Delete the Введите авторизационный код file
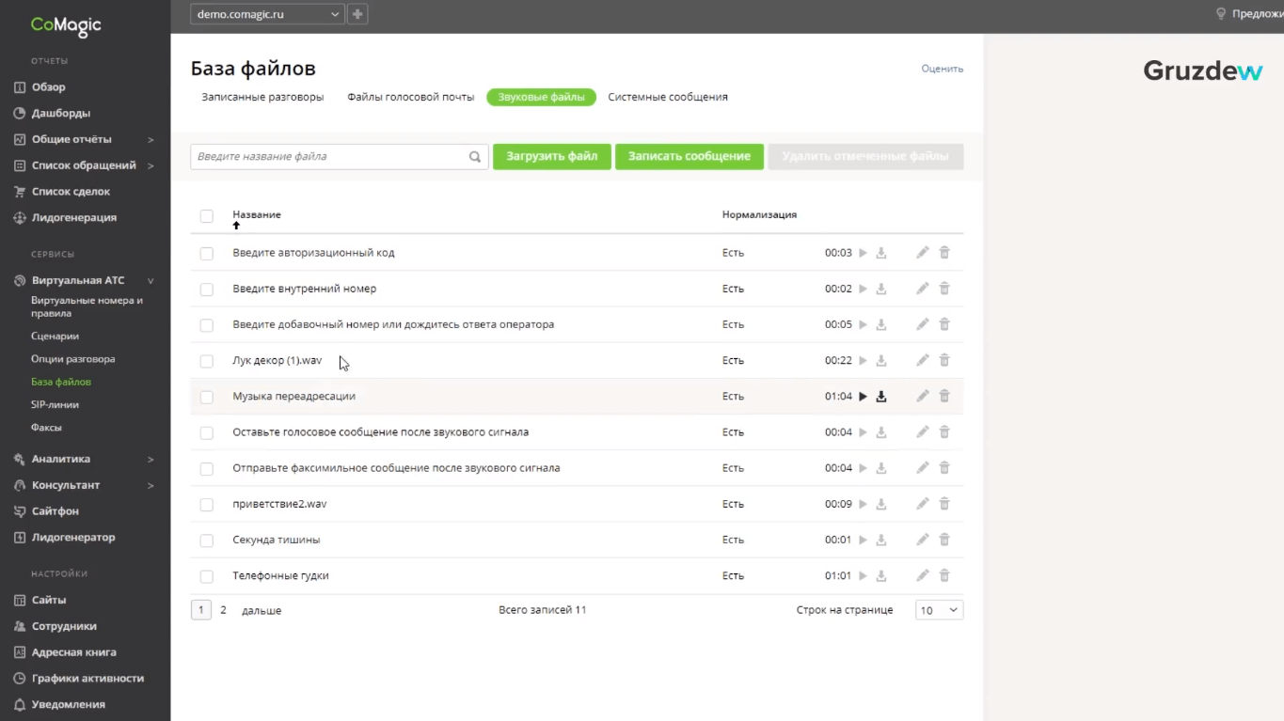 coord(944,252)
